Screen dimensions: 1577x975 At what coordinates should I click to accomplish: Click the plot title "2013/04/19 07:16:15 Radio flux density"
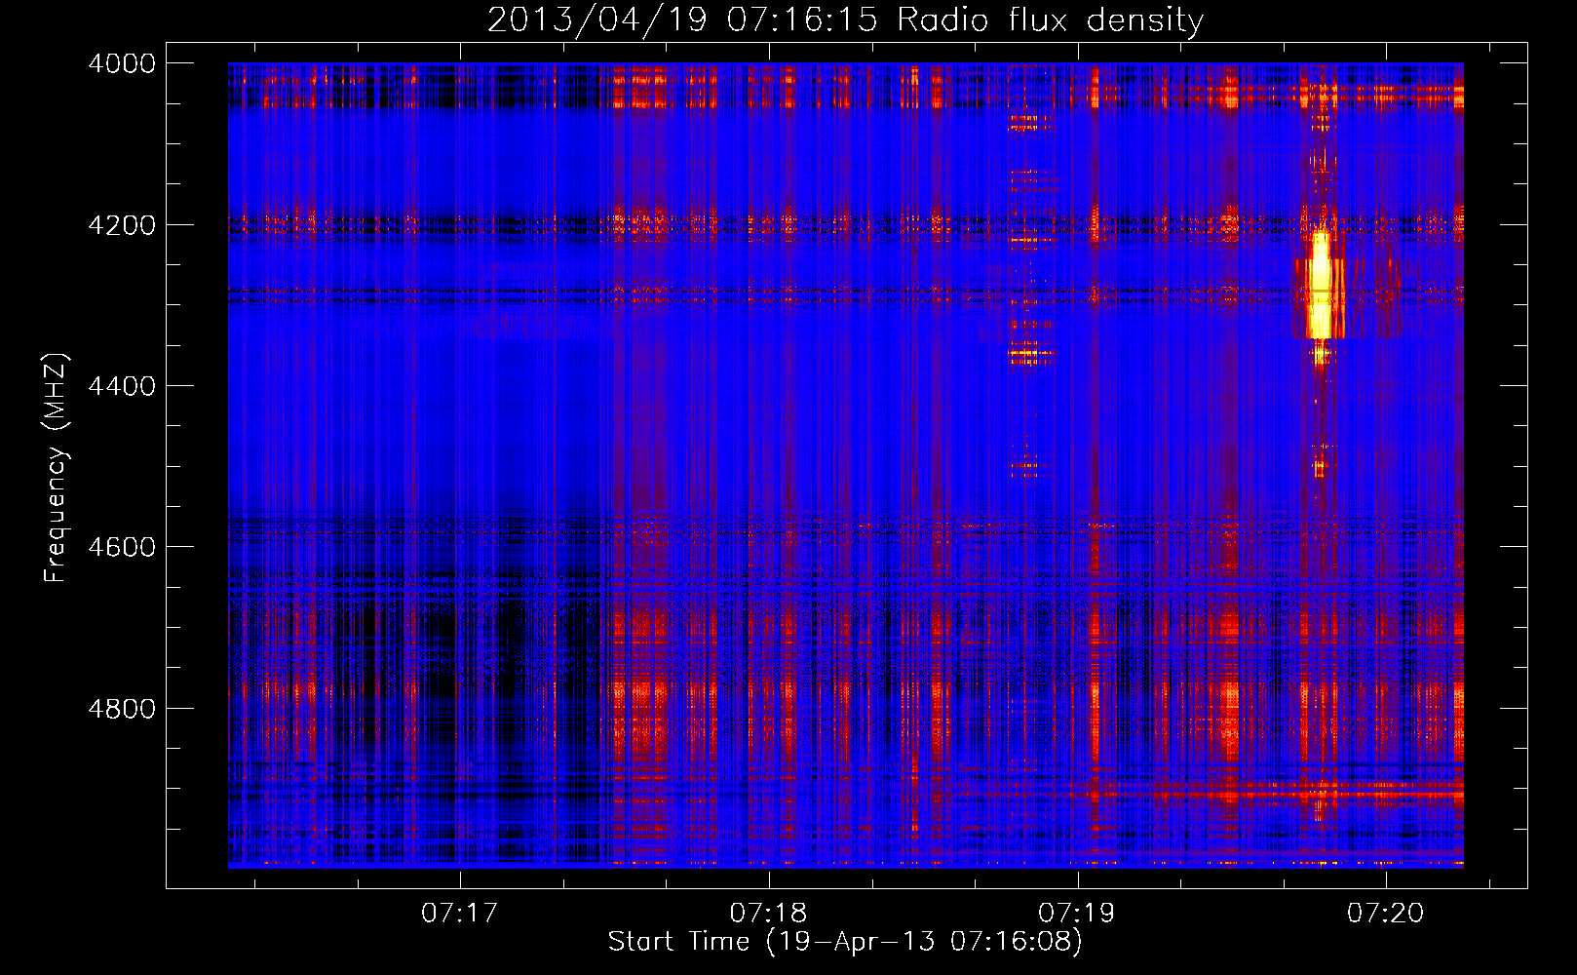[845, 19]
